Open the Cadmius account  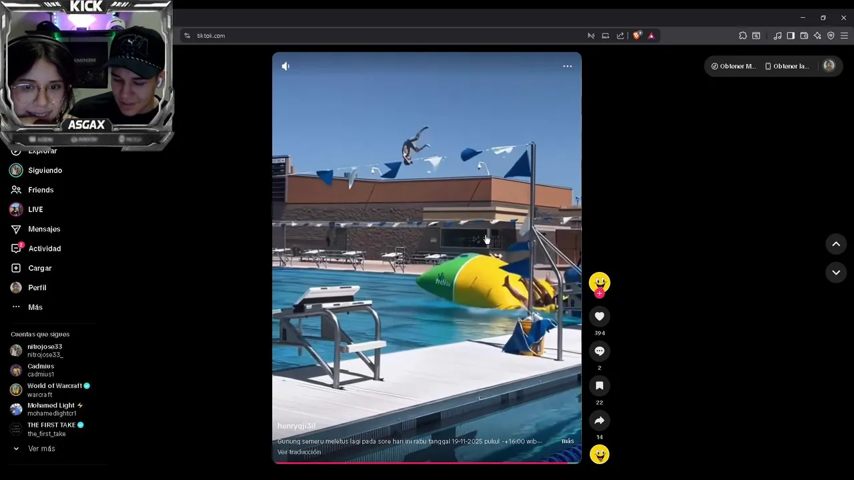(x=41, y=370)
